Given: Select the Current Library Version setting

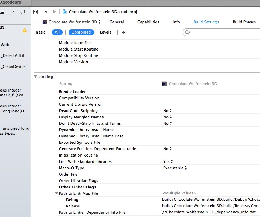Looking at the screenshot, I should tap(81, 104).
